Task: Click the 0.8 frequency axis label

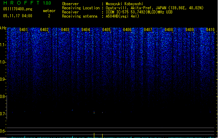Action: click(3, 97)
